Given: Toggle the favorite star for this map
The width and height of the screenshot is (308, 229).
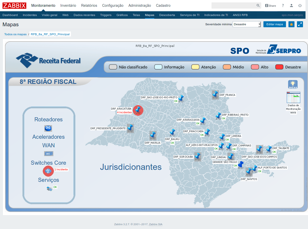Looking at the screenshot, I should click(x=291, y=24).
